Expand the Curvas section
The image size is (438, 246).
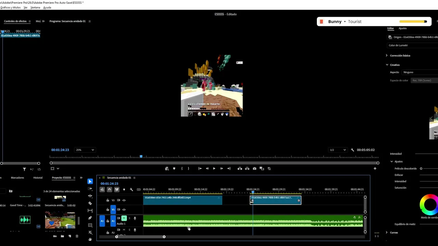pos(387,233)
